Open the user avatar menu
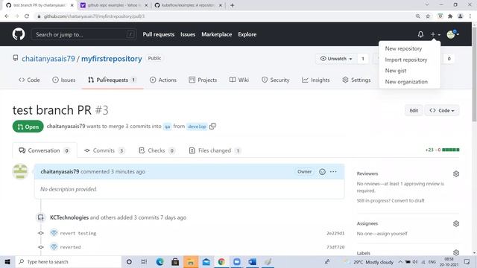This screenshot has width=477, height=268. coord(452,34)
